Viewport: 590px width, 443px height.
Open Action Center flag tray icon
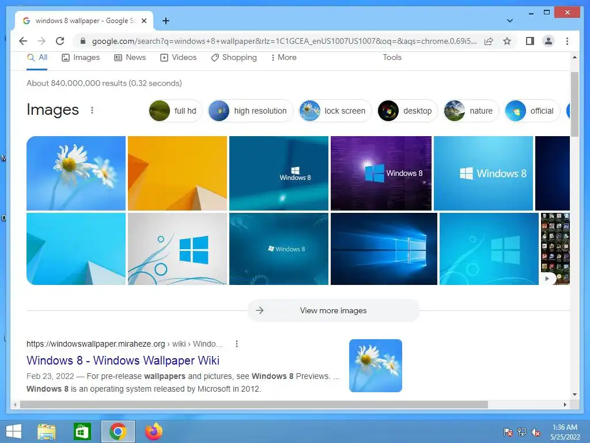508,432
